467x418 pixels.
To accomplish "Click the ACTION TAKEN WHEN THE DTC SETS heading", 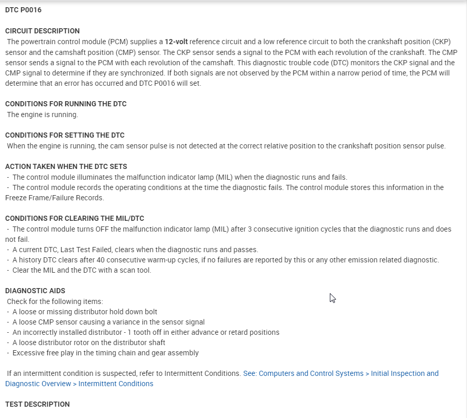I will coord(66,166).
